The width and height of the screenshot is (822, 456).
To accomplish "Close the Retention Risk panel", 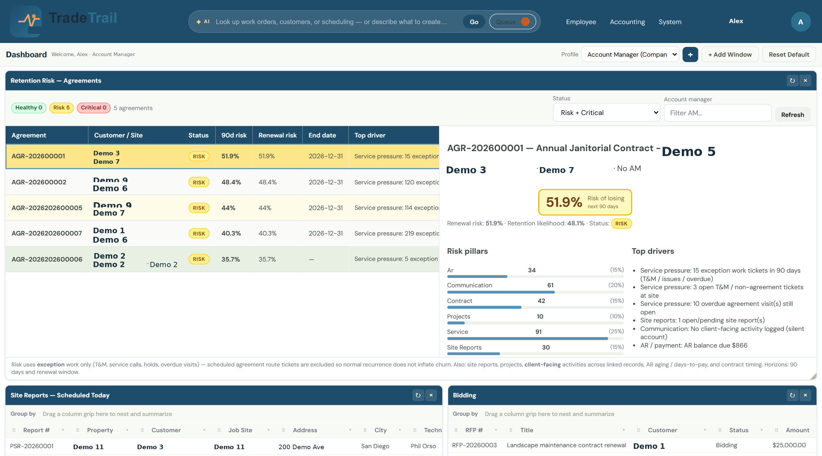I will pos(805,81).
